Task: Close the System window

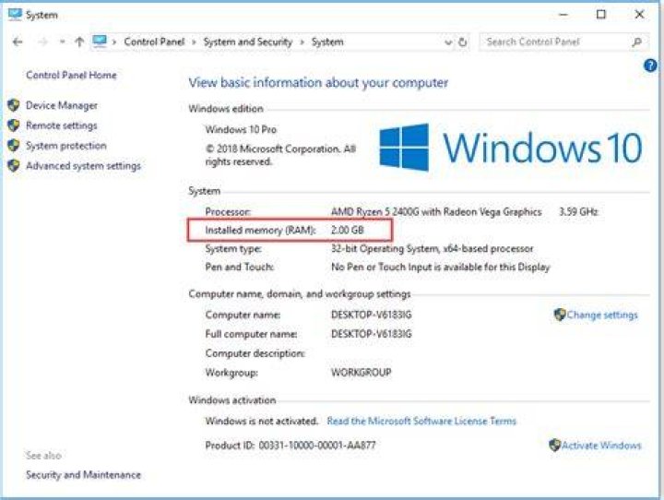Action: click(639, 15)
